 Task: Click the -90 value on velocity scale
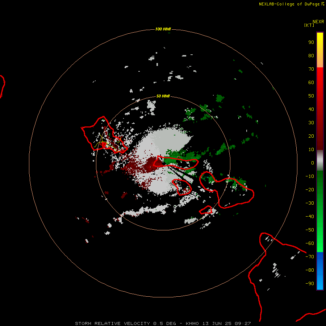(x=310, y=284)
